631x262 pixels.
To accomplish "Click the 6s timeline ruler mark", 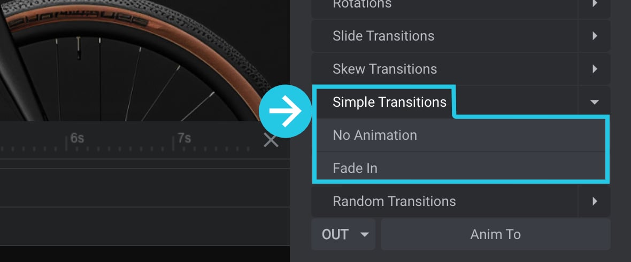I will pyautogui.click(x=77, y=139).
